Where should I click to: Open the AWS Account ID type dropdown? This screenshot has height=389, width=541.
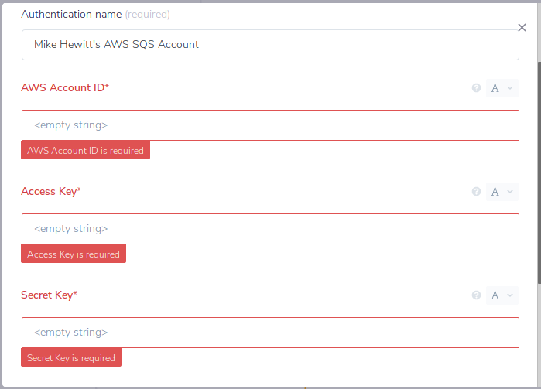(x=502, y=88)
